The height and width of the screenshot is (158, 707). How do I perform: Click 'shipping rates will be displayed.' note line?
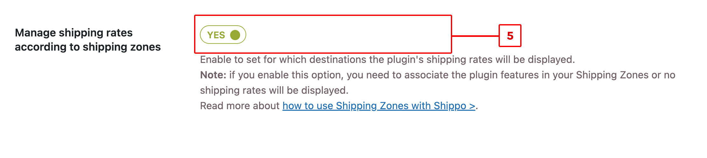[x=274, y=91]
